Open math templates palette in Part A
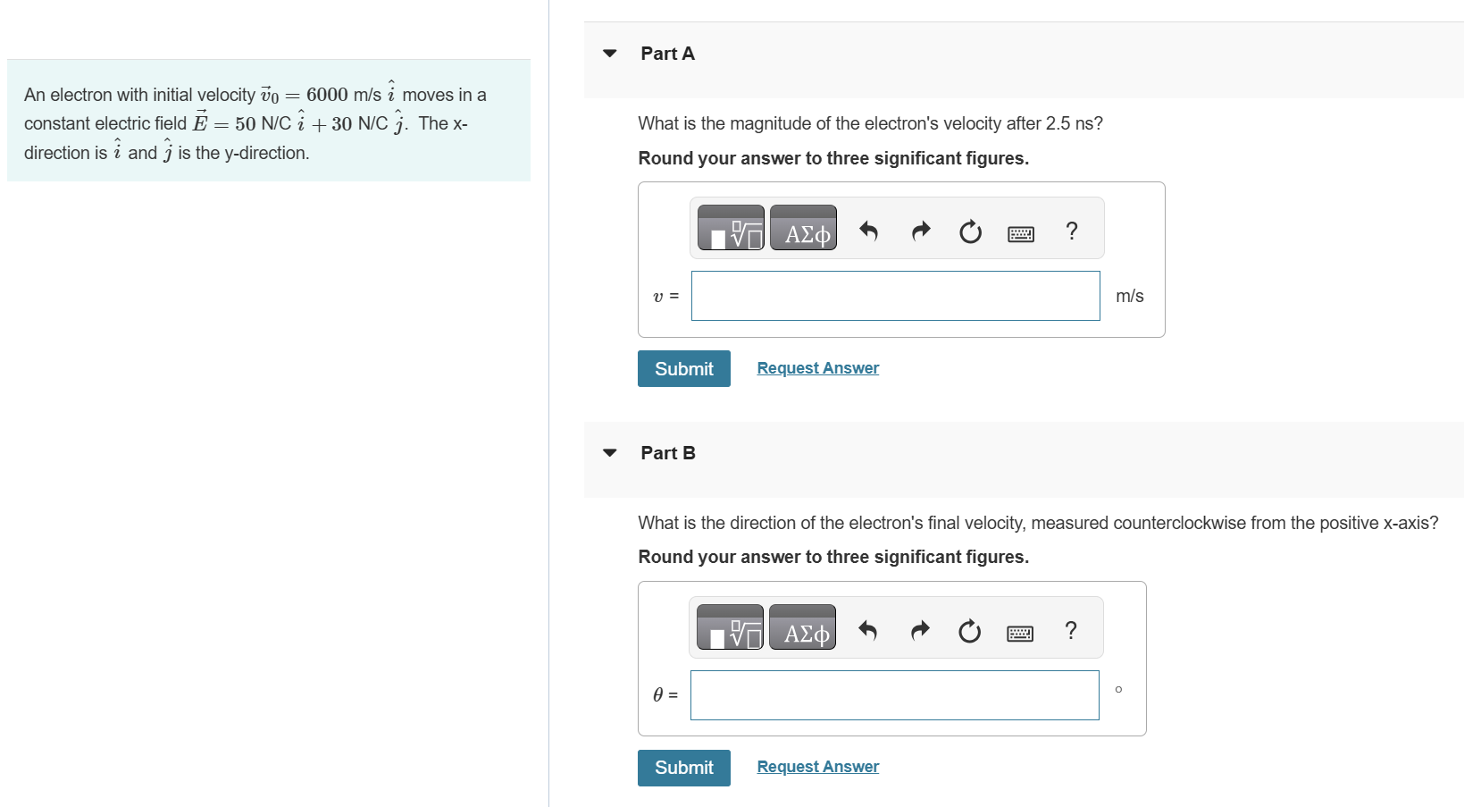This screenshot has width=1464, height=807. (731, 228)
